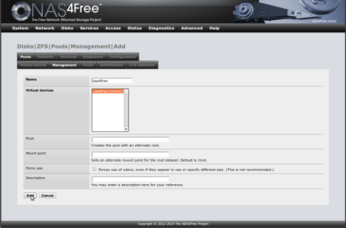Click the copyright NAS4Free Project footer text

173,224
